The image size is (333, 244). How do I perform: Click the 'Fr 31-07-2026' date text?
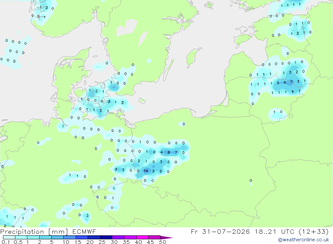tap(220, 231)
